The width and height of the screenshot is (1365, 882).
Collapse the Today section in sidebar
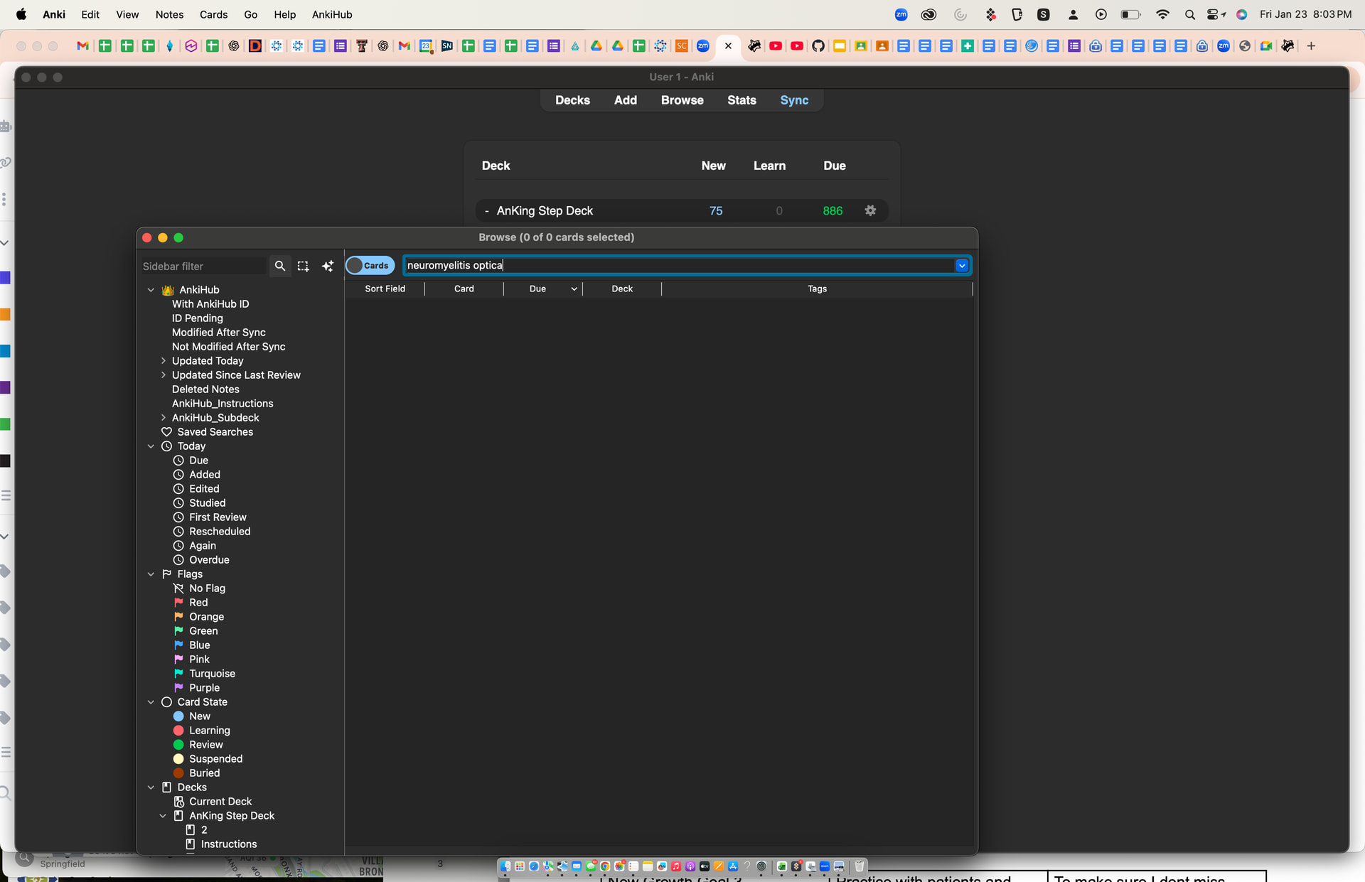coord(151,446)
